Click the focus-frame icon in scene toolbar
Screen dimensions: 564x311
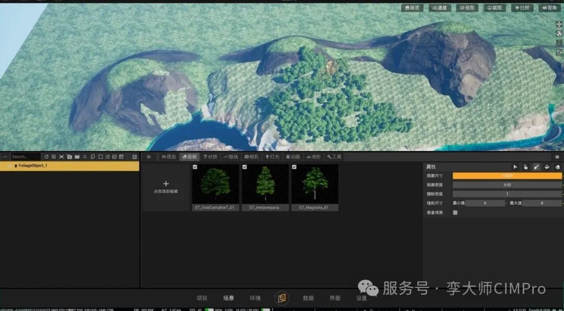point(62,157)
